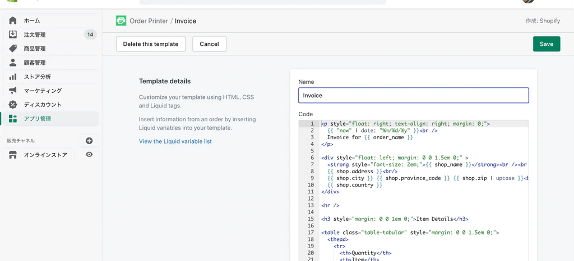This screenshot has height=261, width=574.
Task: Click the Marketing megaphone icon
Action: pos(13,91)
